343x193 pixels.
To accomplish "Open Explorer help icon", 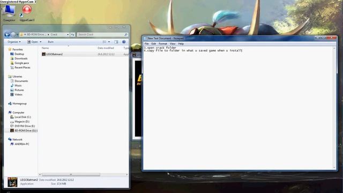I will (124, 42).
